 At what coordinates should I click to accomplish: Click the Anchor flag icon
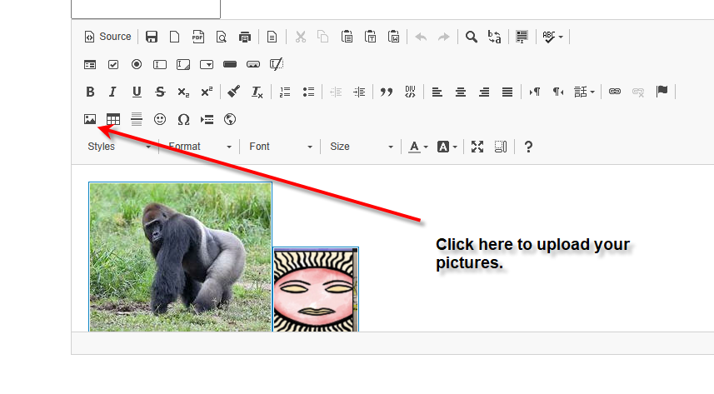tap(662, 92)
